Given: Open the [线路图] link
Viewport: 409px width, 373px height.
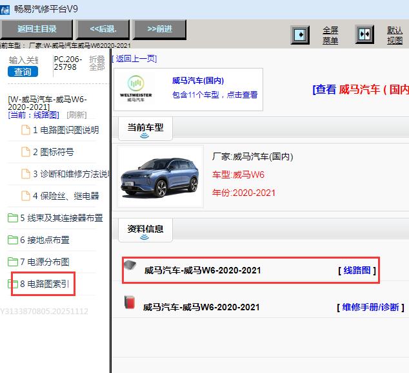Looking at the screenshot, I should [357, 270].
